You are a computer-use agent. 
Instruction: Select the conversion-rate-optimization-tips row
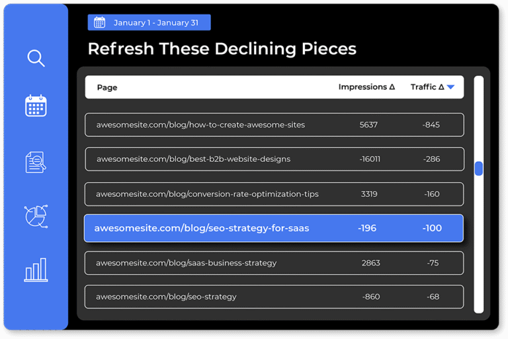207,194
